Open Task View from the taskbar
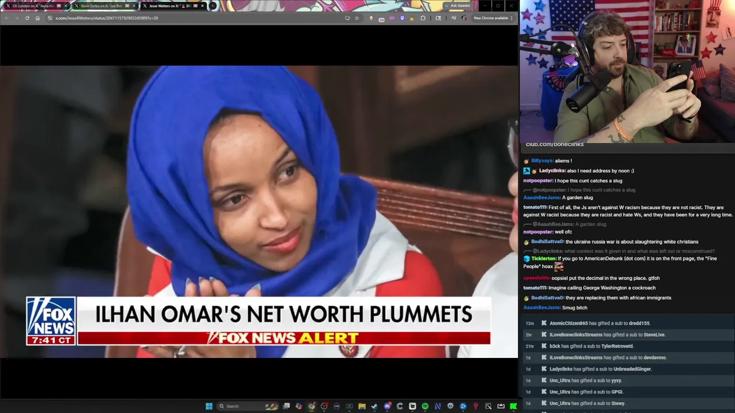The height and width of the screenshot is (413, 735). 287,406
